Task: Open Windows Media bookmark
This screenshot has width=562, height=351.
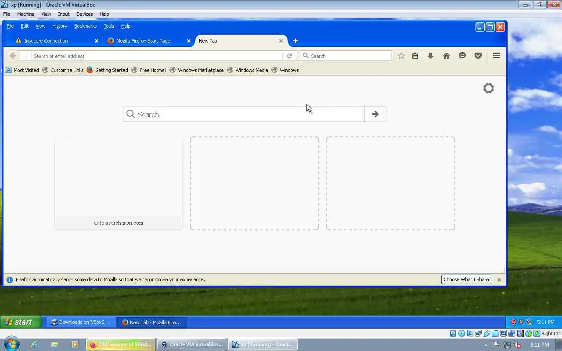Action: click(248, 70)
